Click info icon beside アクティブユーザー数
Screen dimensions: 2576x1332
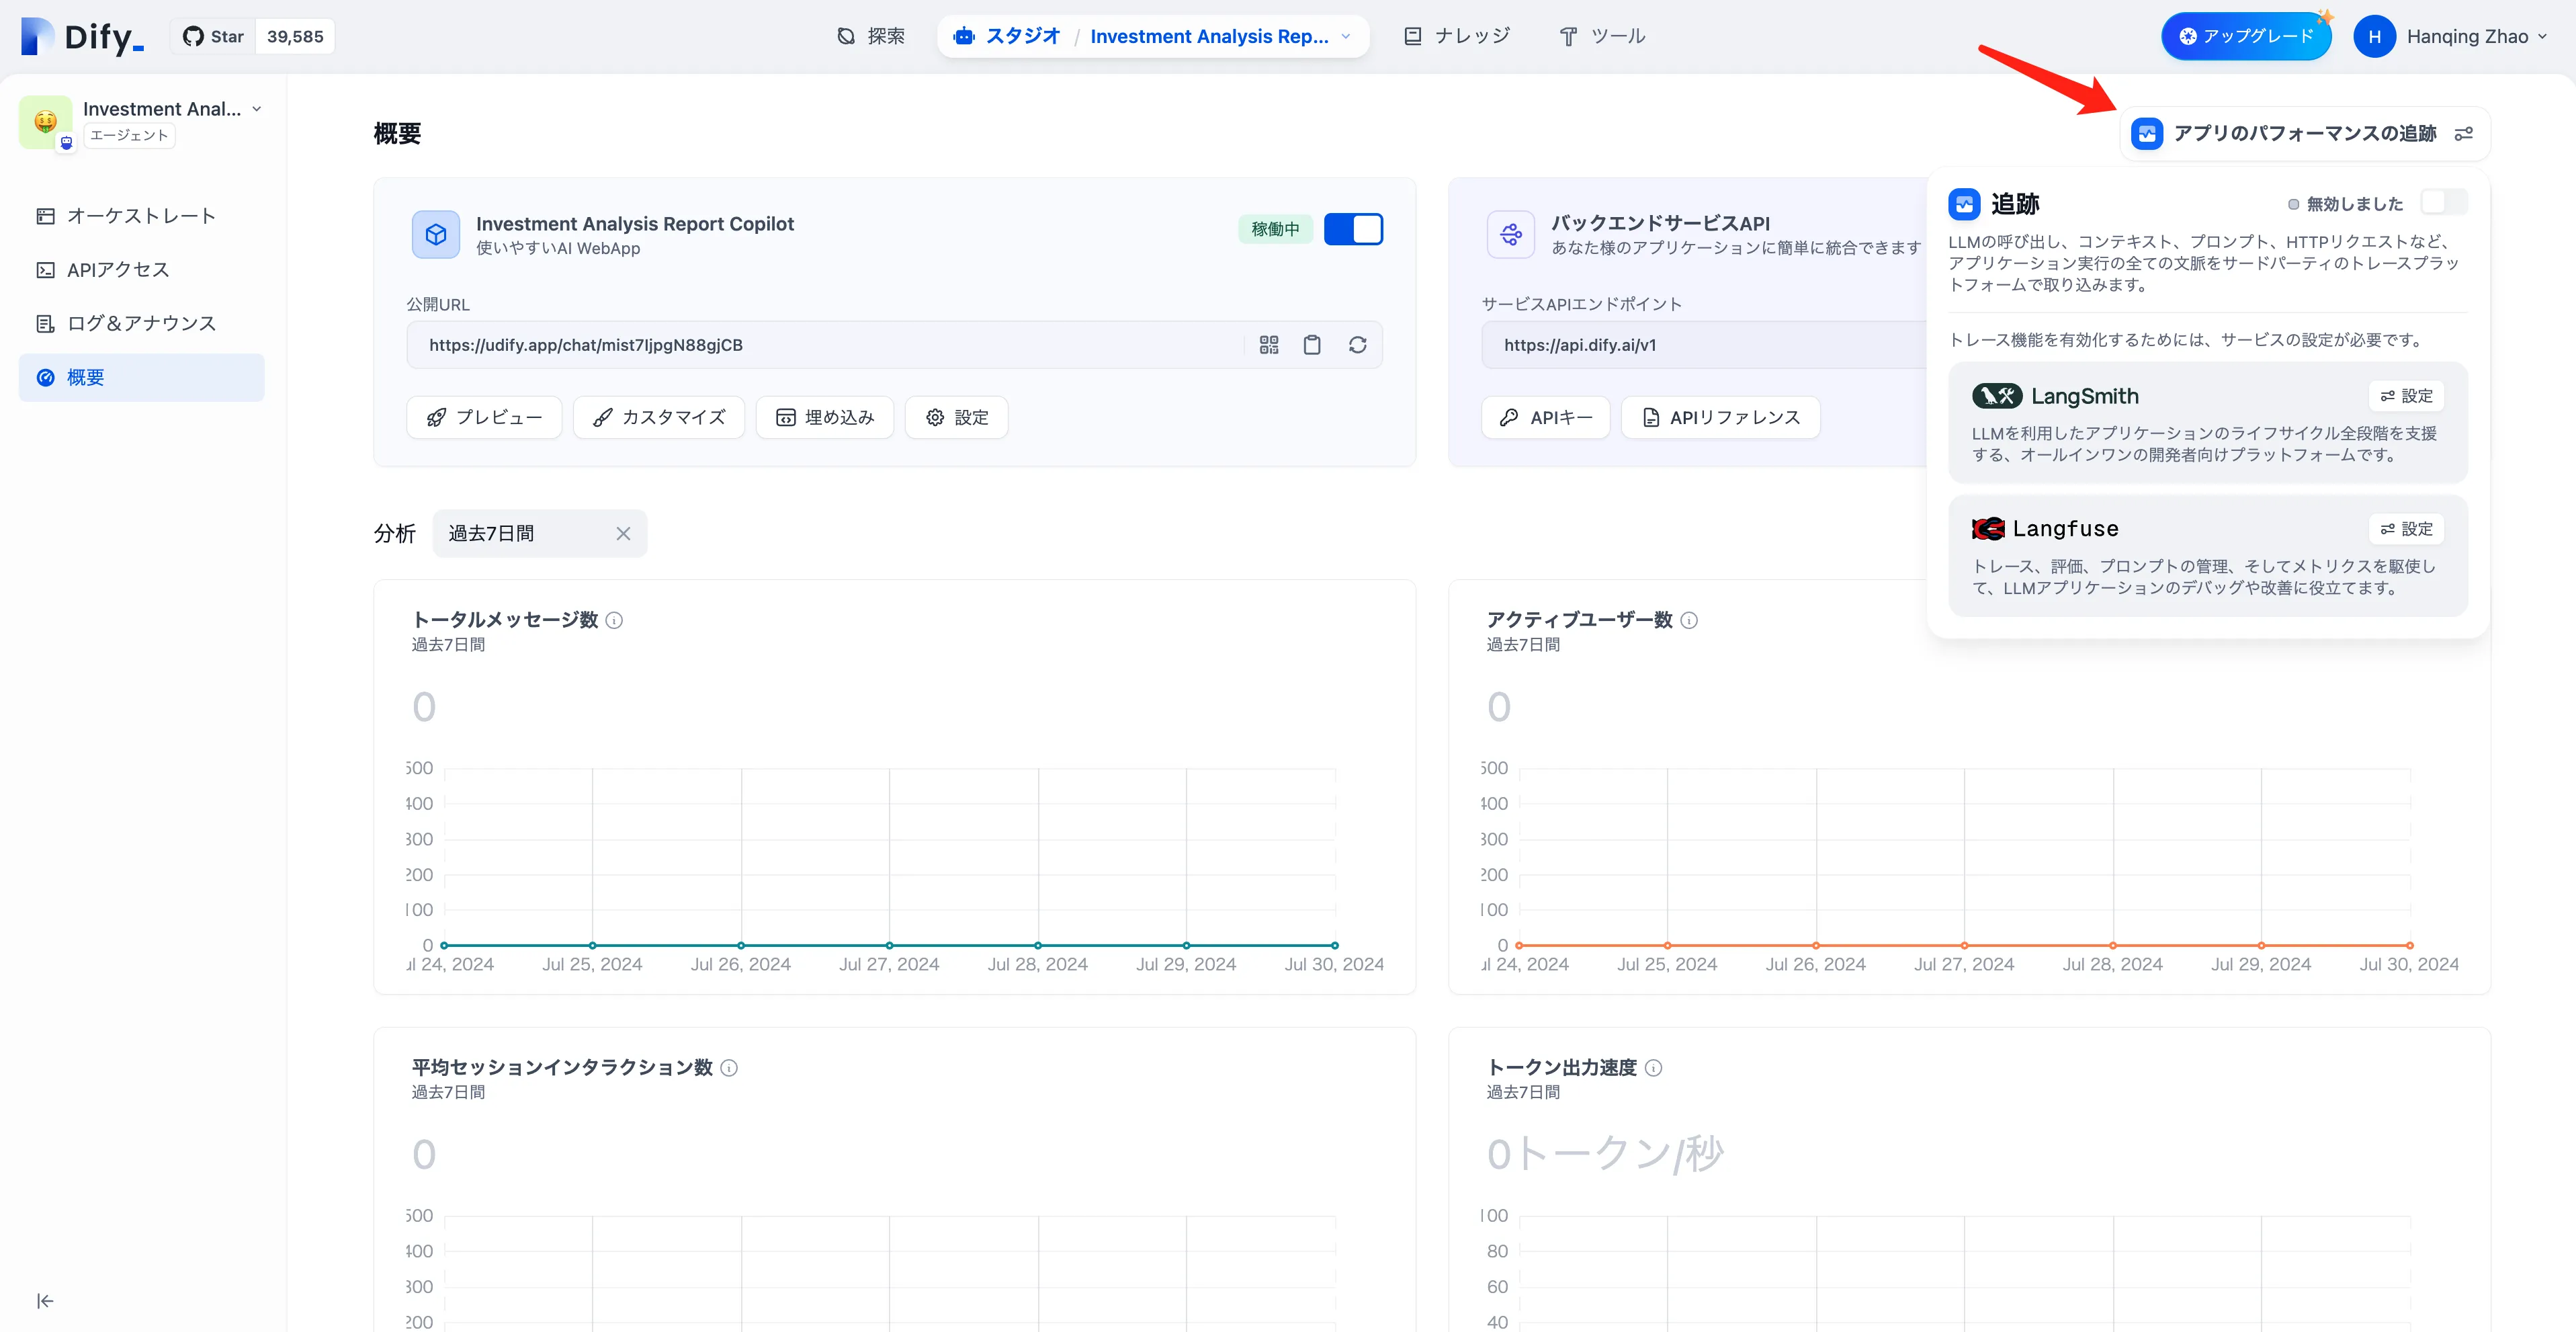[x=1689, y=620]
